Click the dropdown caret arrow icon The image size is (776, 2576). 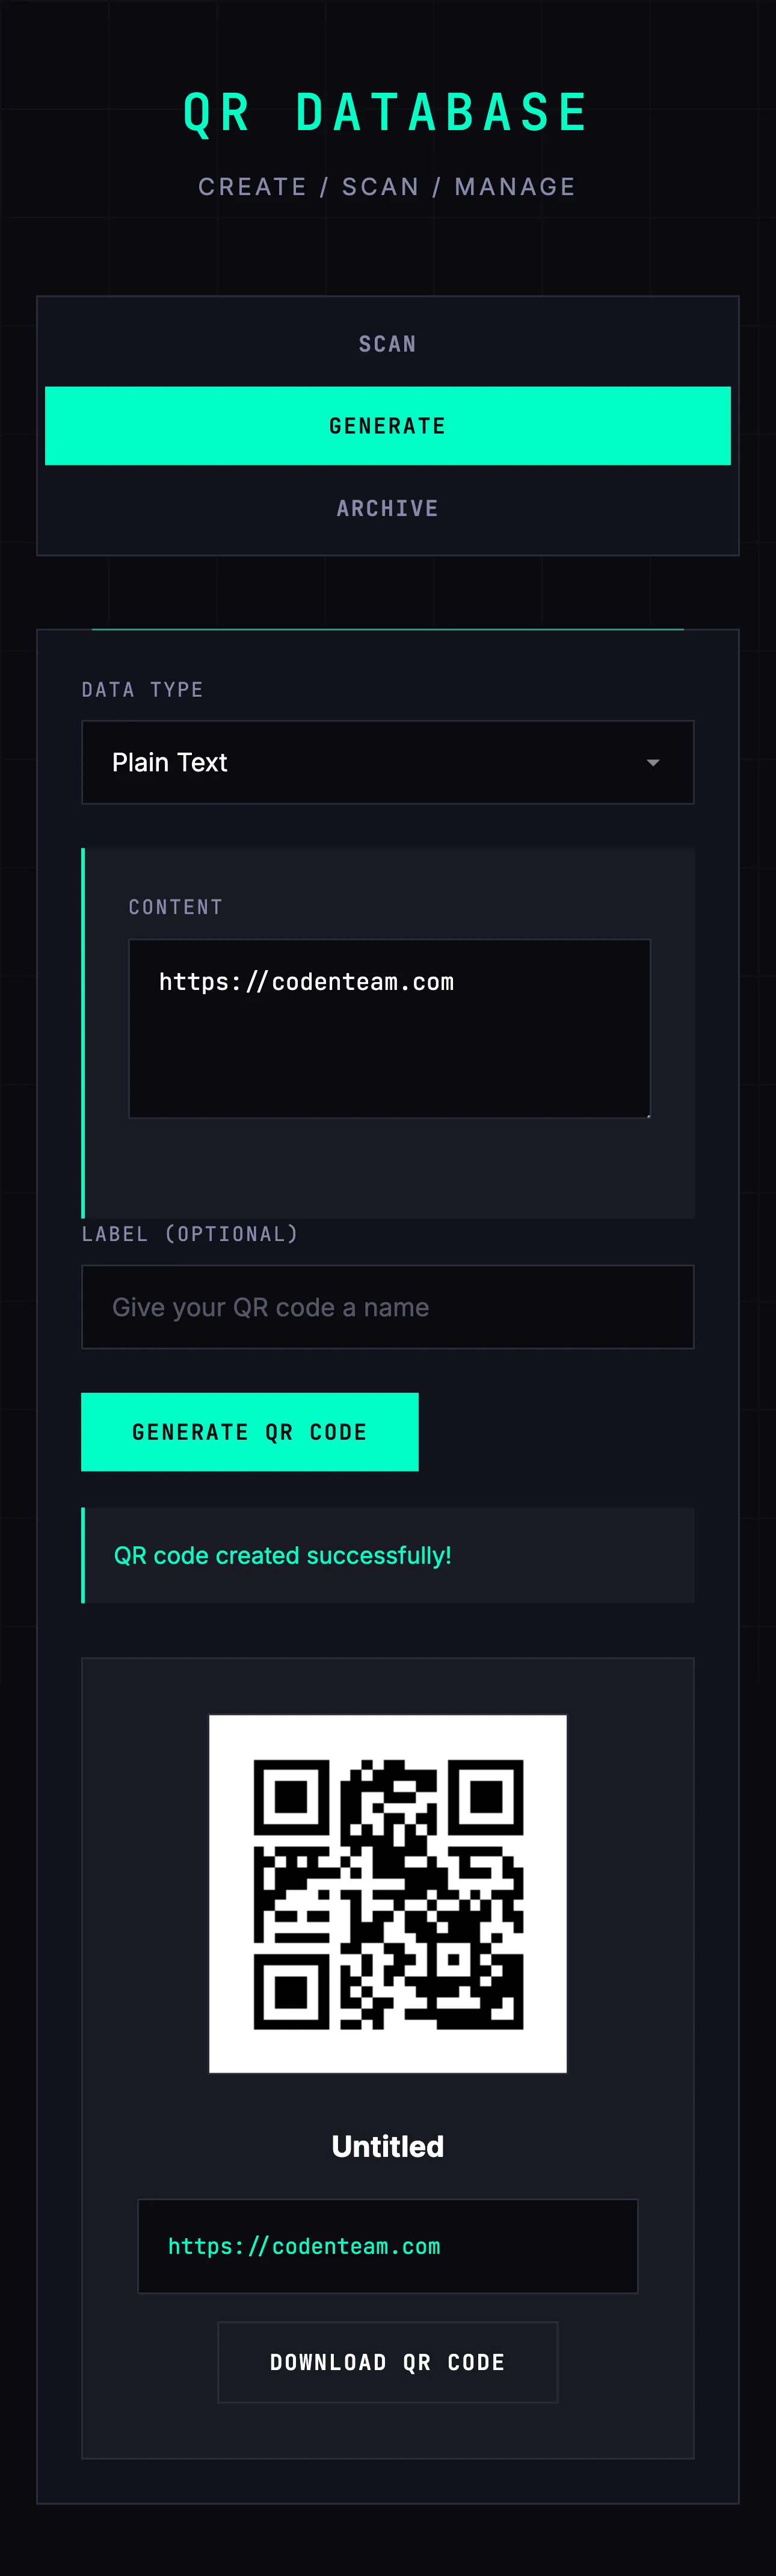[x=653, y=763]
